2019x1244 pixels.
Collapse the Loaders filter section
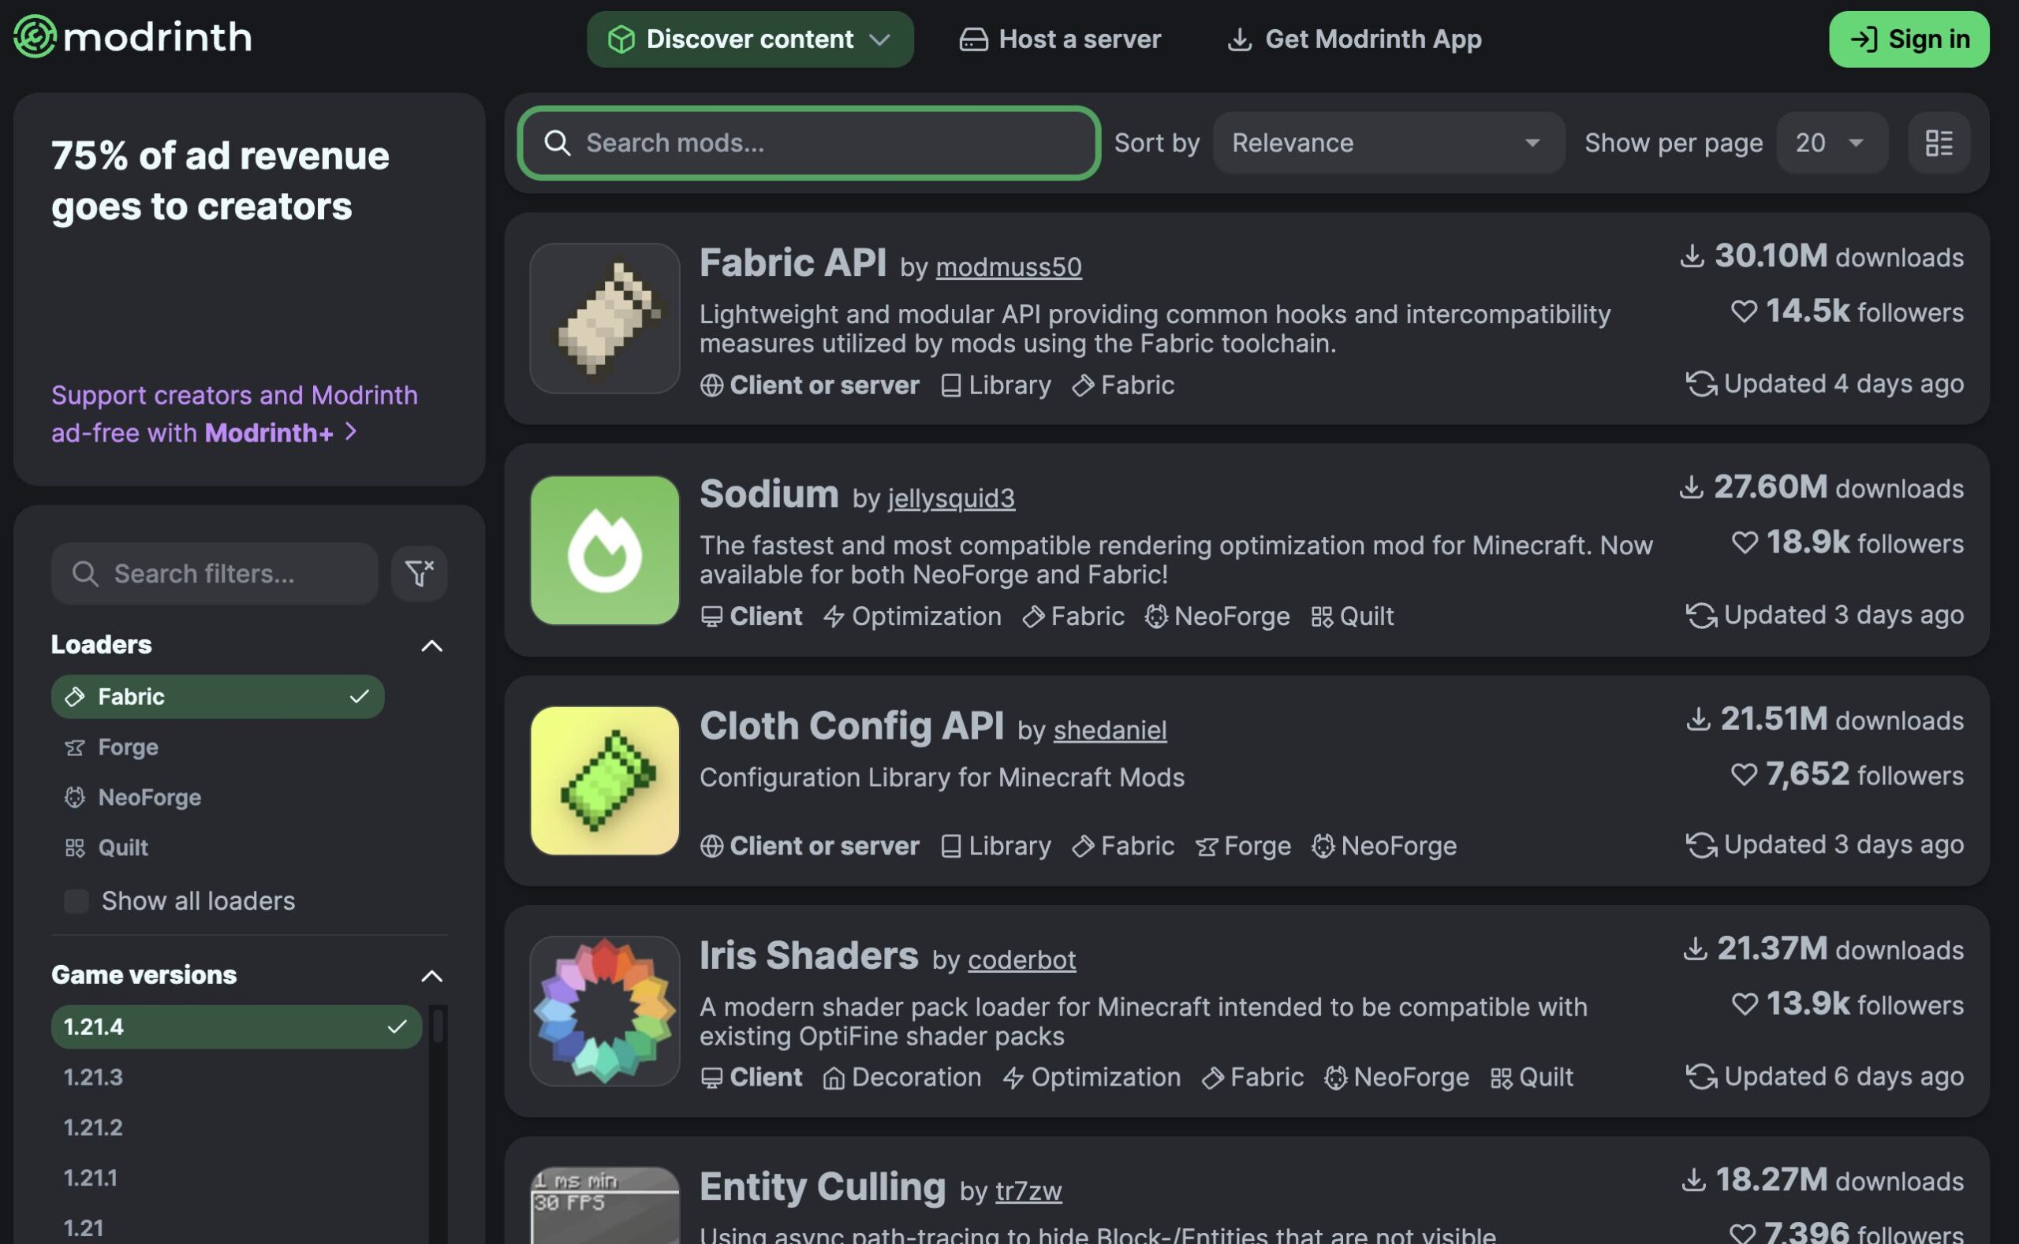click(431, 646)
